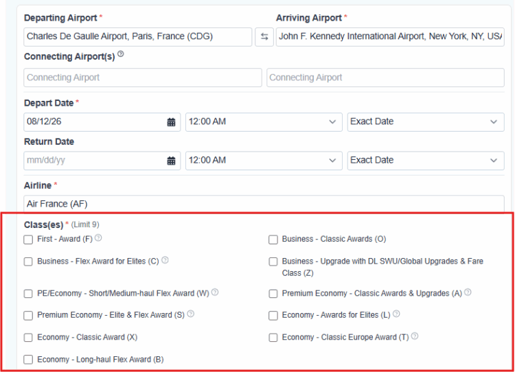
Task: Check Premium Economy Elite & Flex Award (S)
Action: pyautogui.click(x=28, y=316)
